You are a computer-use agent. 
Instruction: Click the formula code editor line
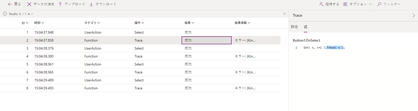(x=324, y=48)
